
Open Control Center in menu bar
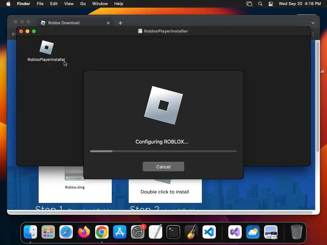tap(271, 4)
